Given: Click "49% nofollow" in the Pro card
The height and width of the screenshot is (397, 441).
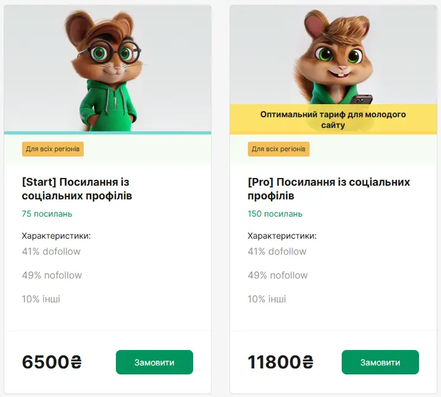Looking at the screenshot, I should tap(278, 275).
